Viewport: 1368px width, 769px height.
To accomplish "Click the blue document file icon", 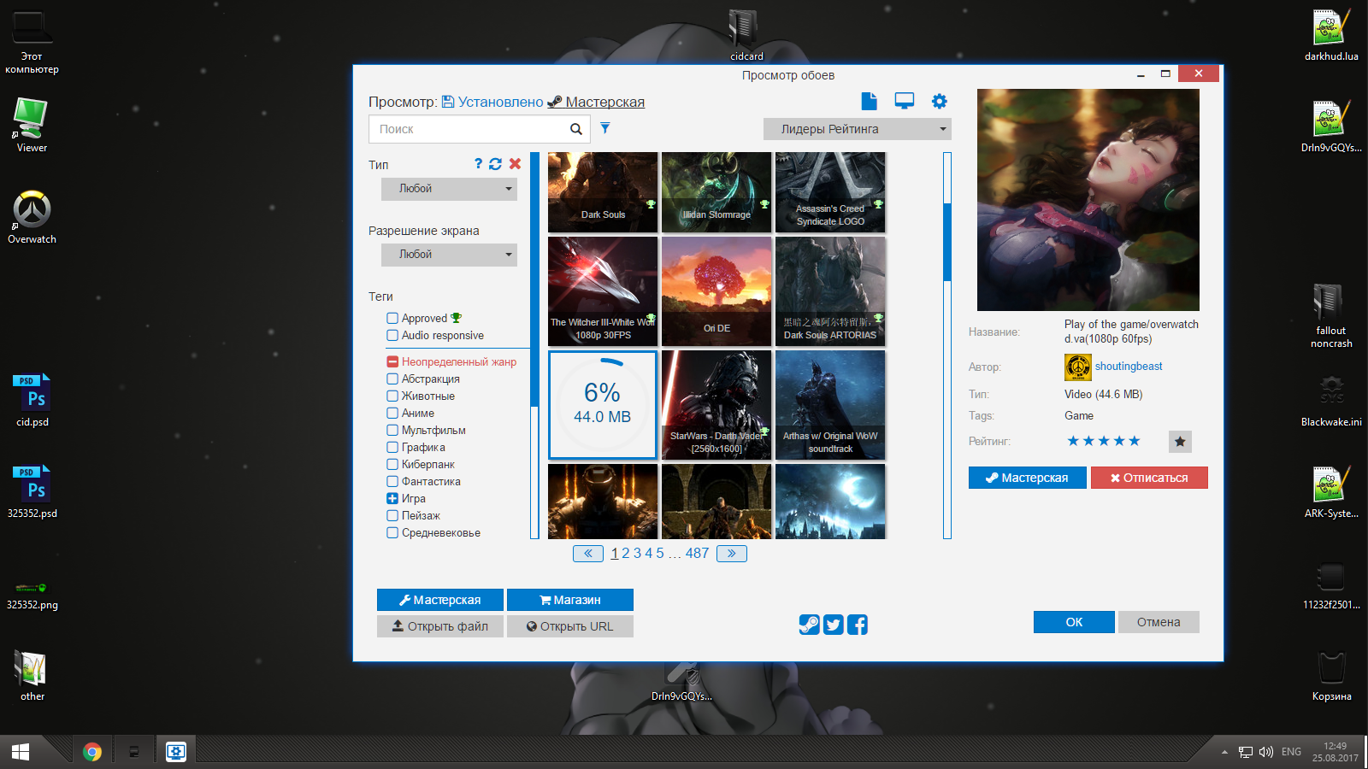I will [869, 102].
